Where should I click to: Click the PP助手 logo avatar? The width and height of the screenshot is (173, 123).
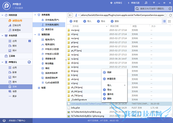click(x=7, y=6)
